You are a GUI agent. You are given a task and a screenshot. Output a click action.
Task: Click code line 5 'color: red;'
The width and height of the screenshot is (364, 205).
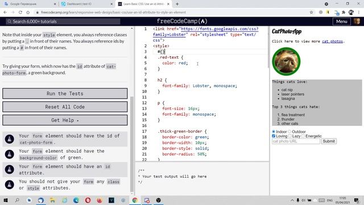(175, 63)
